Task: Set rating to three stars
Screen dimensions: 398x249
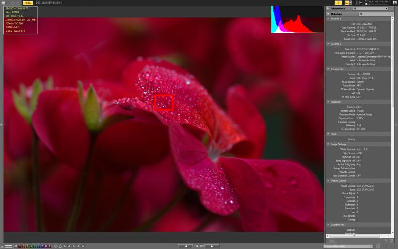Action: pyautogui.click(x=74, y=246)
